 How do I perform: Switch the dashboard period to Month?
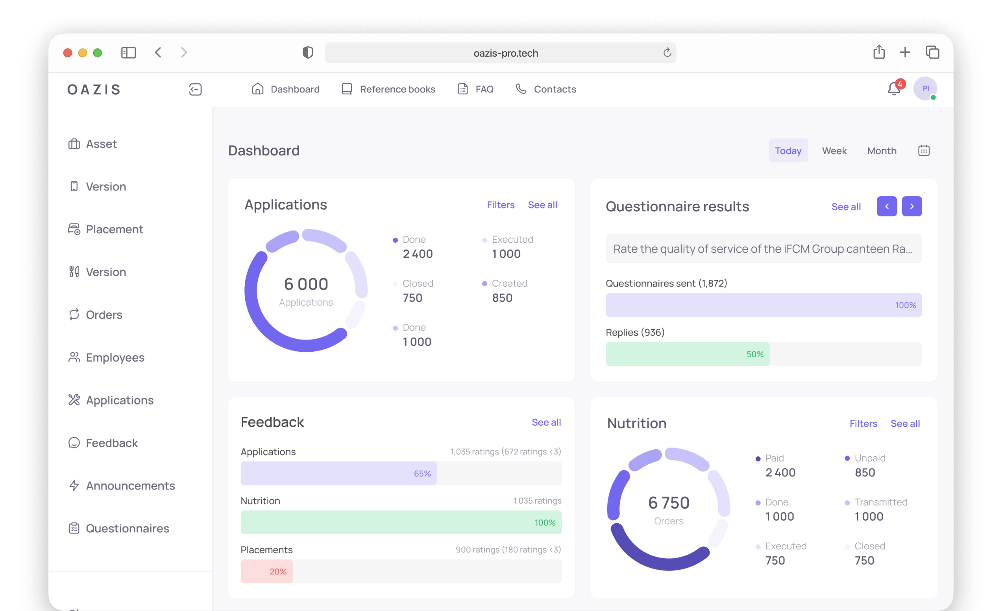(882, 150)
